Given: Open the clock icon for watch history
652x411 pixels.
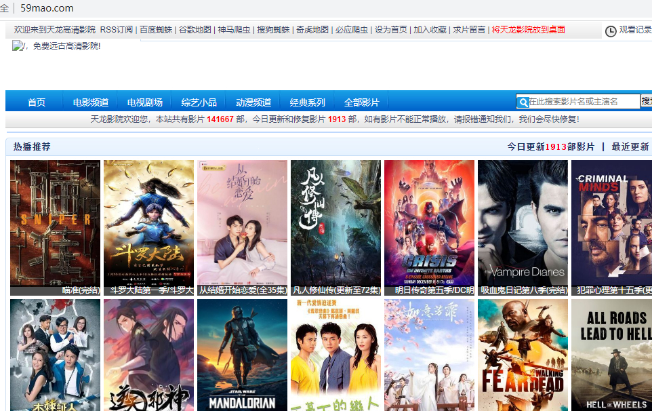Looking at the screenshot, I should point(611,31).
